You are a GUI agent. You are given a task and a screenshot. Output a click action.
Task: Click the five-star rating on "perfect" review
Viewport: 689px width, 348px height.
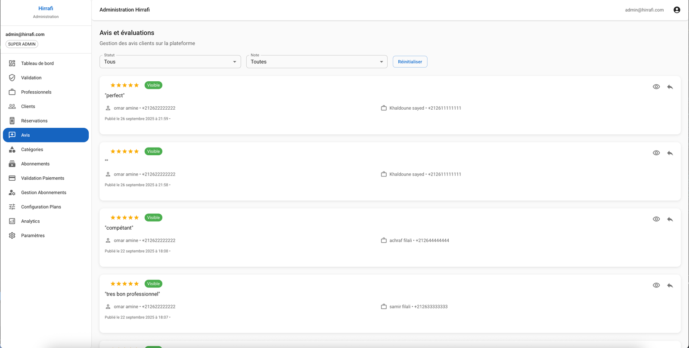[x=124, y=85]
